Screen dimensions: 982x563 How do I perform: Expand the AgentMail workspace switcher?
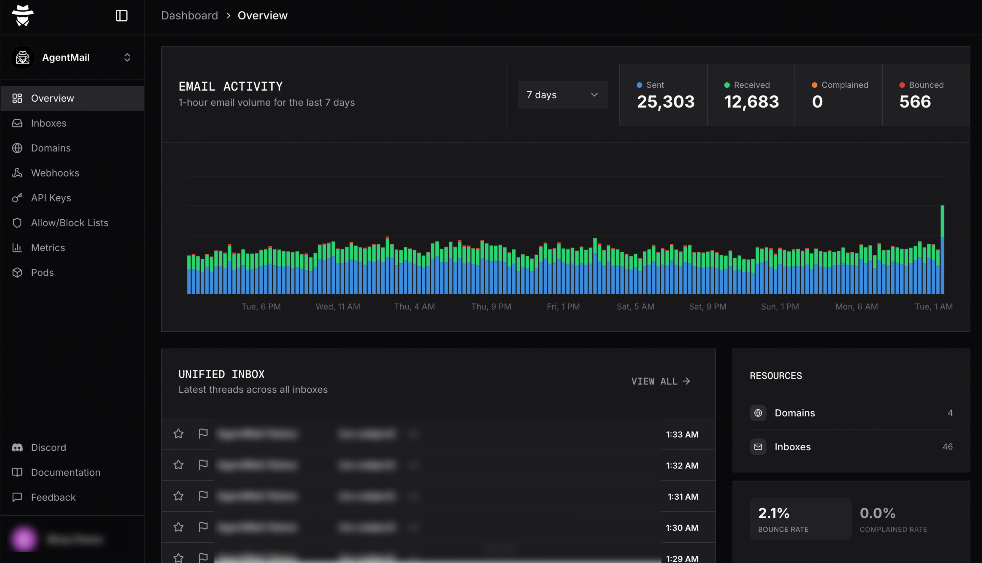(127, 57)
